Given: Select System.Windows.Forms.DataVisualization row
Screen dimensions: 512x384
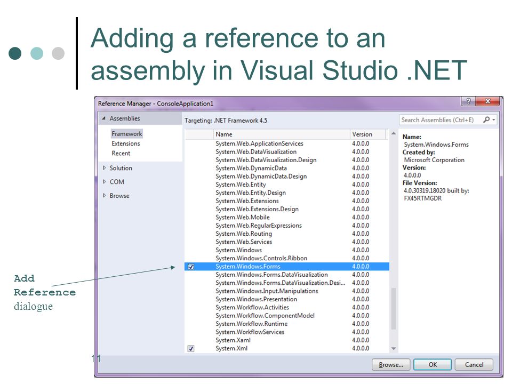Looking at the screenshot, I should (287, 275).
